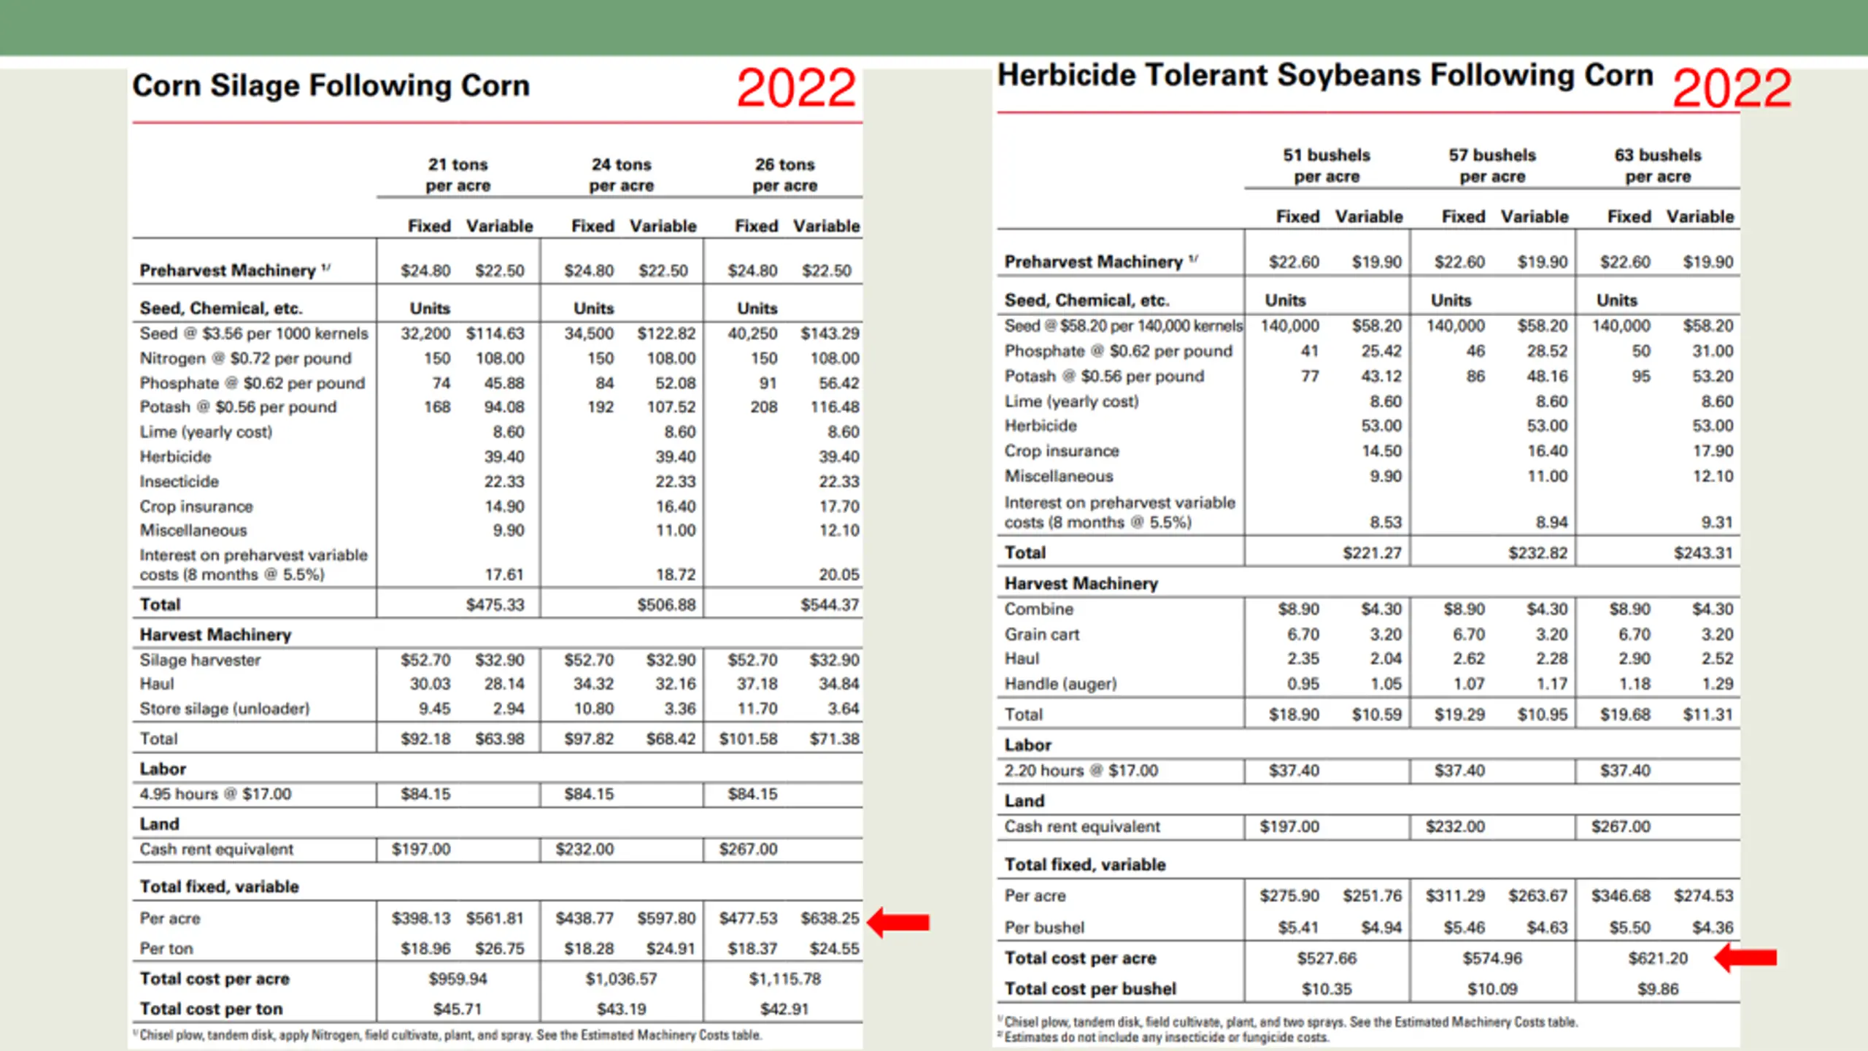Viewport: 1868px width, 1051px height.
Task: Click the 'Total cost per bushel' row label
Action: point(1090,990)
